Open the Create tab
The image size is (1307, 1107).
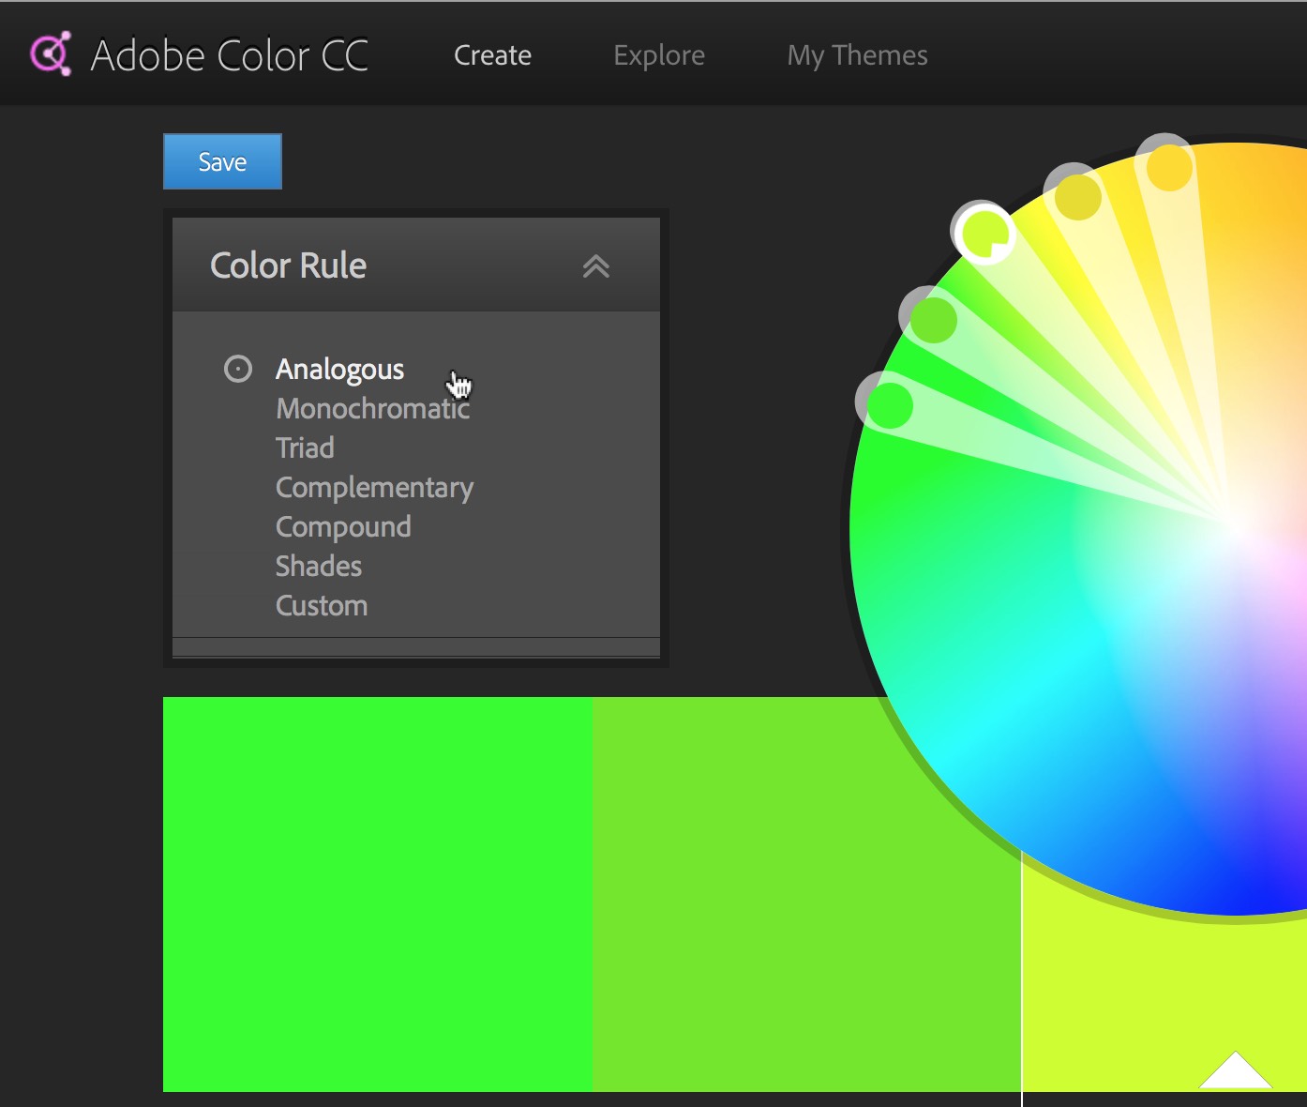pyautogui.click(x=492, y=55)
